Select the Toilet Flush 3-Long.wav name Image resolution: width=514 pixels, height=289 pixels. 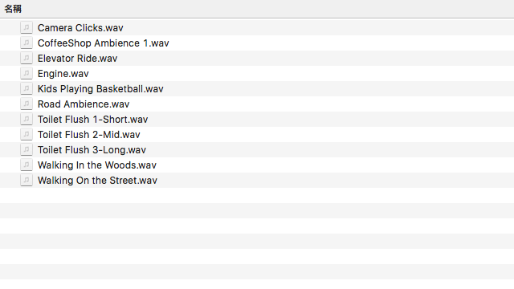click(92, 150)
